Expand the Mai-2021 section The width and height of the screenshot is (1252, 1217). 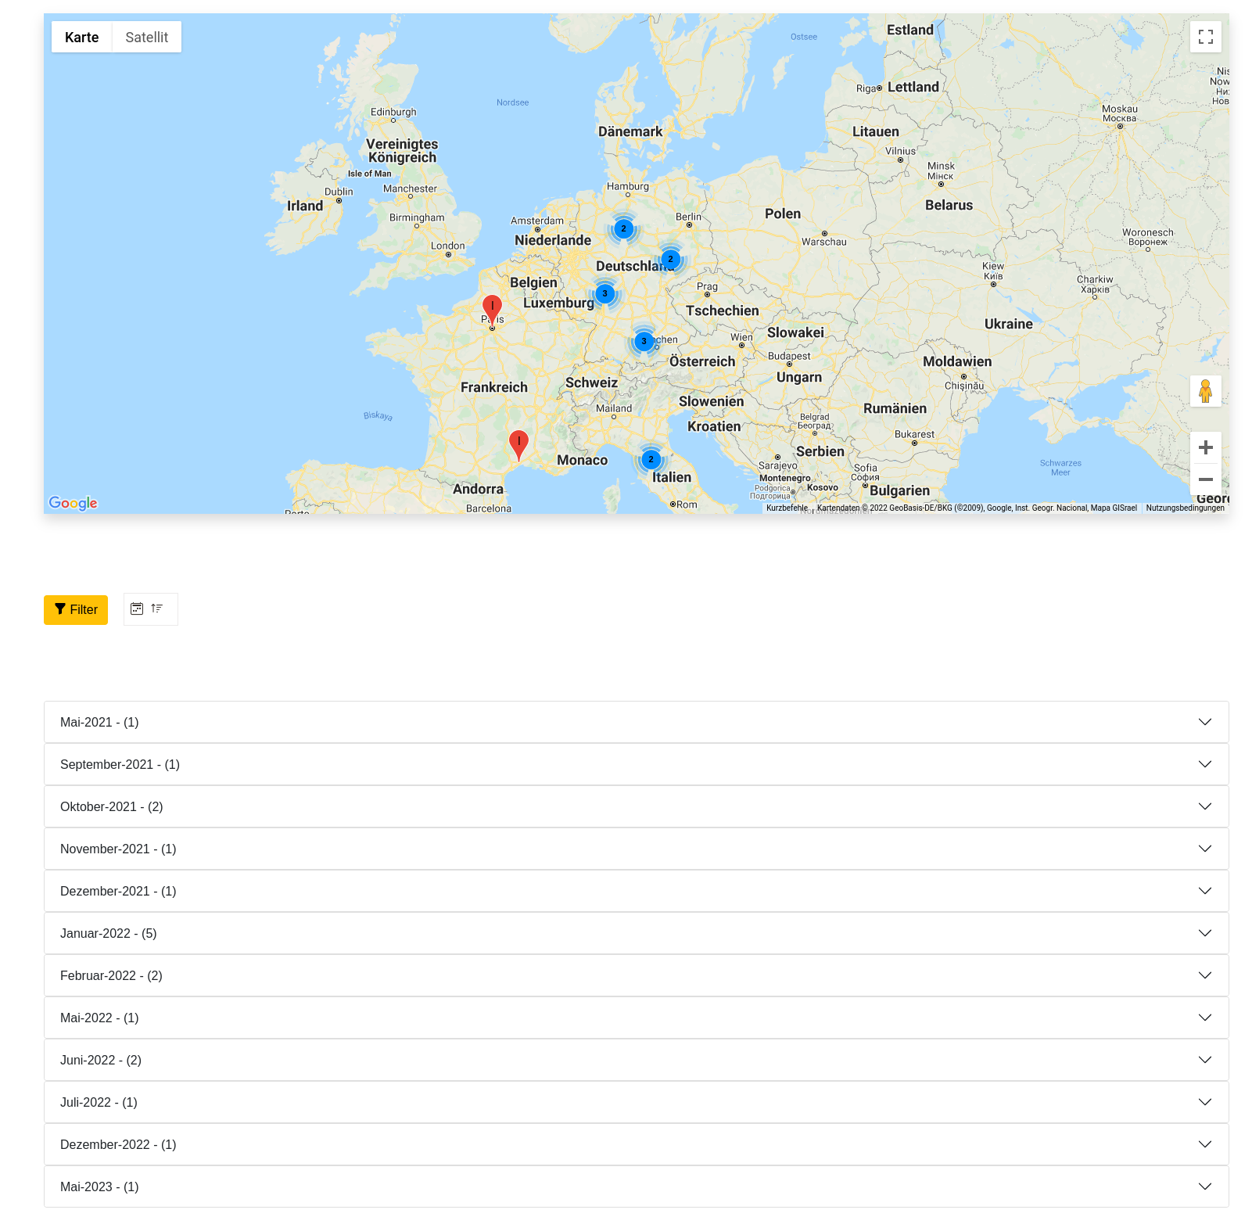pos(637,722)
